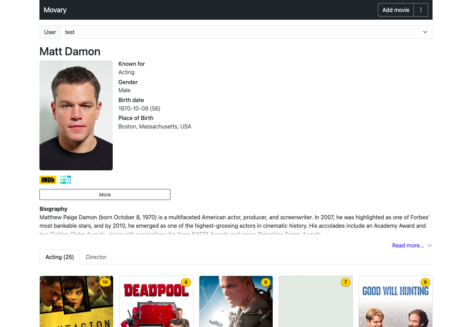Viewport: 472px width, 327px height.
Task: Open the blank poster card rated 7
Action: tap(316, 301)
